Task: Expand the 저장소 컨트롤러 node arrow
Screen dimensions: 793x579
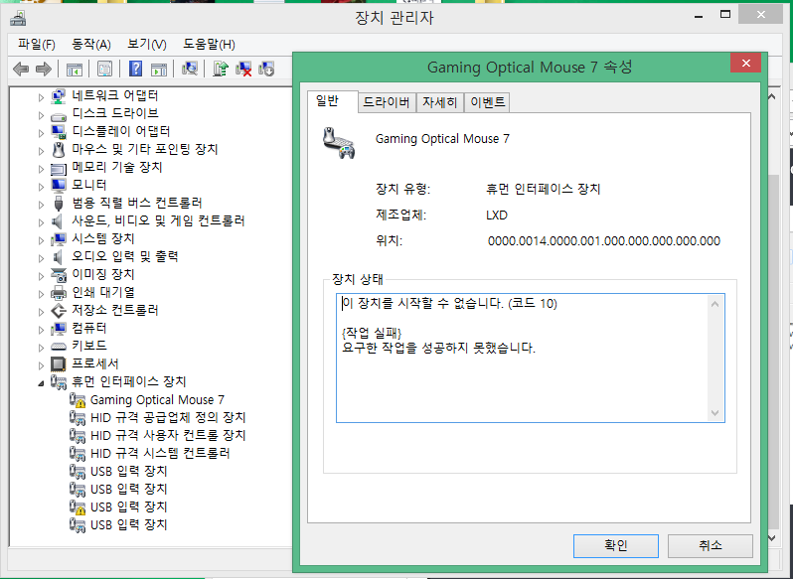Action: 42,312
